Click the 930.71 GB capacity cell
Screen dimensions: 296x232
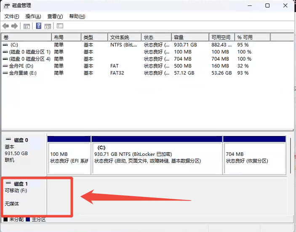pyautogui.click(x=185, y=45)
